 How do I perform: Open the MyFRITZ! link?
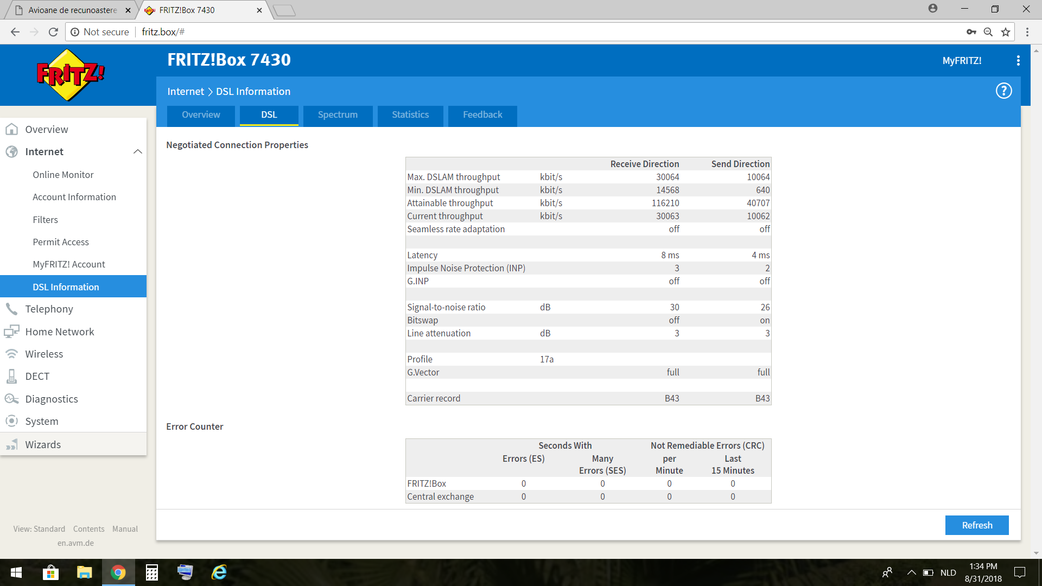[x=962, y=61]
